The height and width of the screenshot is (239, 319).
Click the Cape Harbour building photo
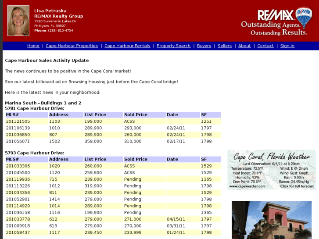point(272,220)
